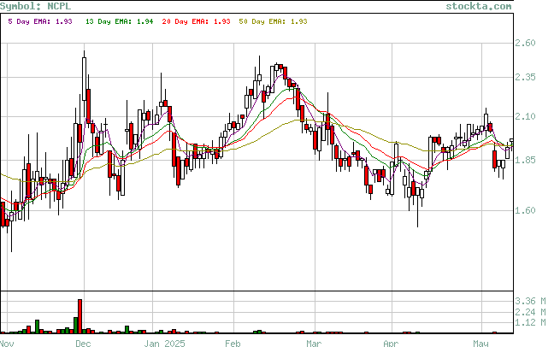Click the '50 Day EMA: 1.93' legend

[x=274, y=21]
